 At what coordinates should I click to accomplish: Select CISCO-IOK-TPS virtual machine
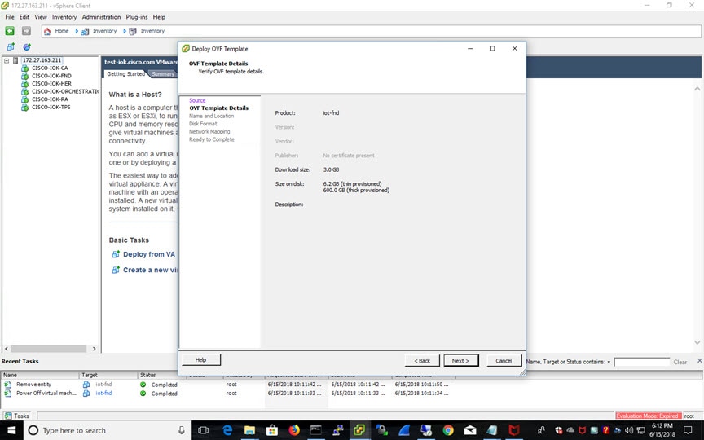click(x=51, y=108)
